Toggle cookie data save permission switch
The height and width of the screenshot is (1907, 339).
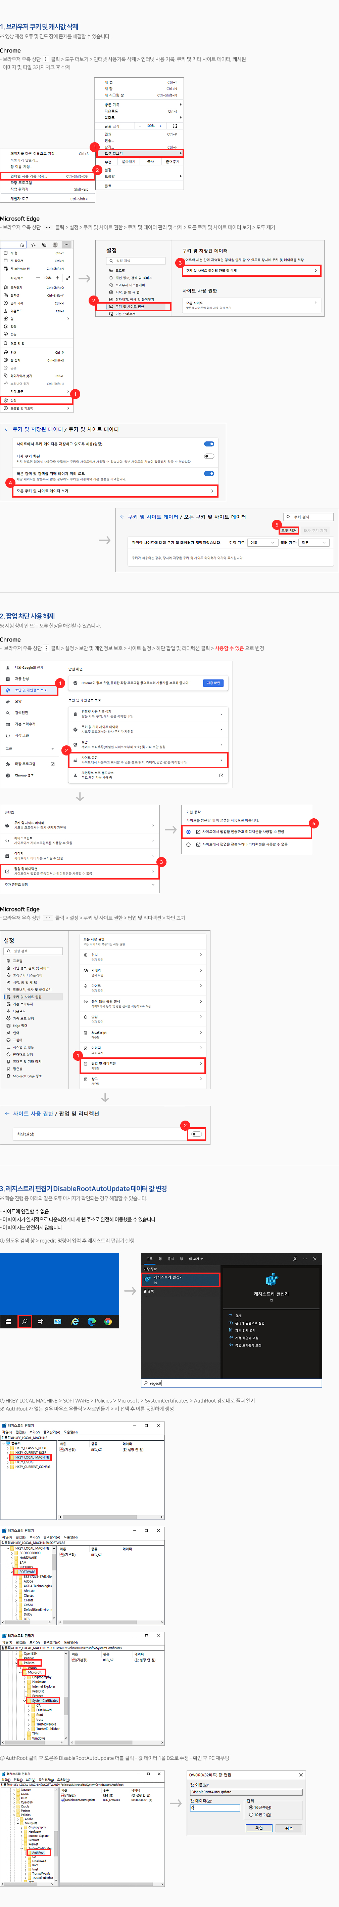click(209, 444)
